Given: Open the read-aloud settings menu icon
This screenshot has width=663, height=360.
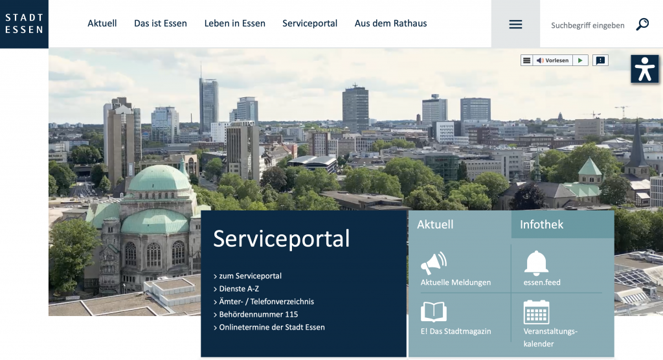Looking at the screenshot, I should (x=526, y=60).
